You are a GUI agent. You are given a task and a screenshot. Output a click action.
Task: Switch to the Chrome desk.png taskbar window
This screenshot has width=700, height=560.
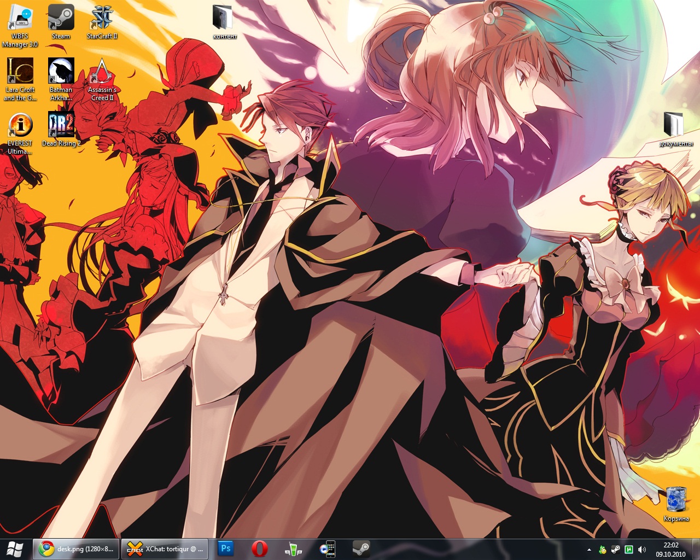[76, 549]
